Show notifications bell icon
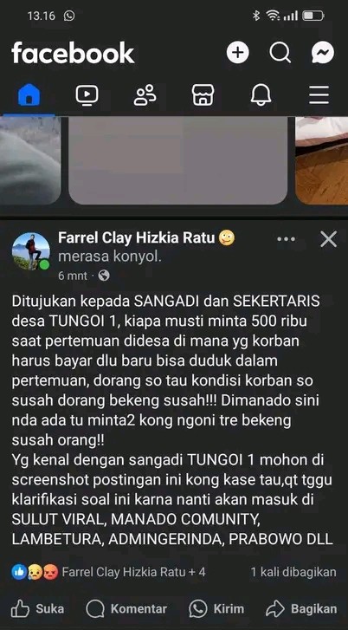This screenshot has height=630, width=348. 261,95
